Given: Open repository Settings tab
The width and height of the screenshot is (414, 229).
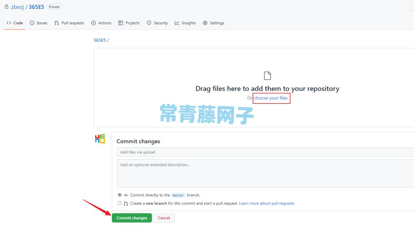Looking at the screenshot, I should pyautogui.click(x=214, y=23).
